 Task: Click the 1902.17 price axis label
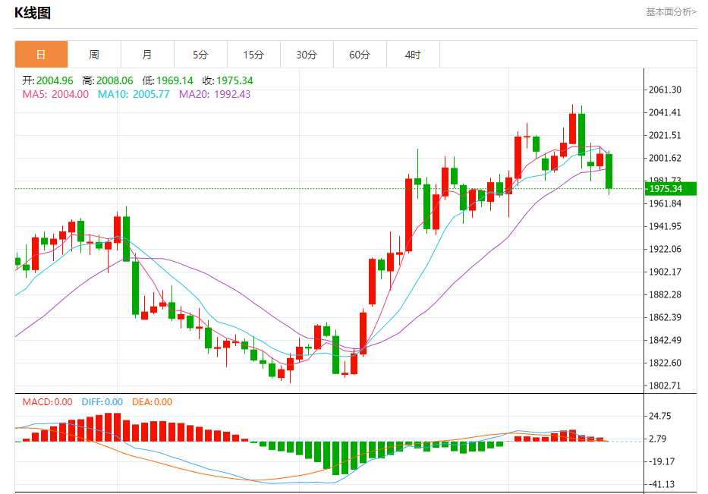(665, 272)
